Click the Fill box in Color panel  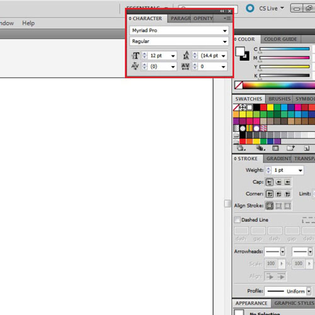click(x=240, y=51)
